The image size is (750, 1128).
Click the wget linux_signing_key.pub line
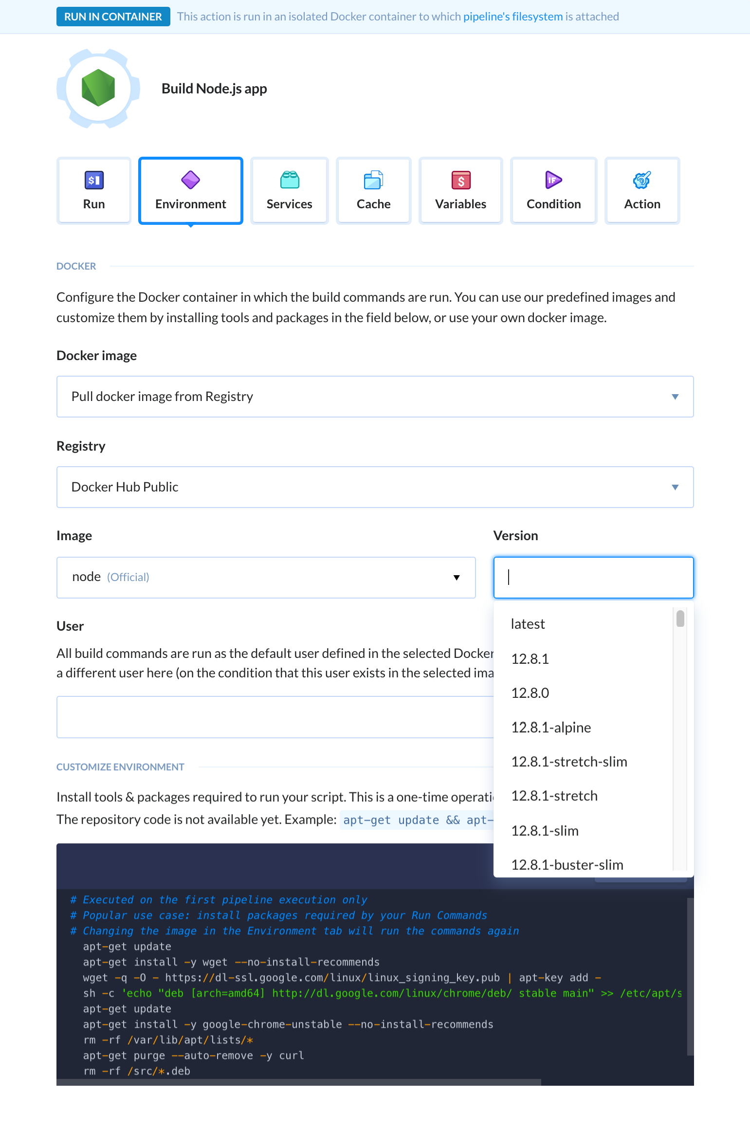pyautogui.click(x=342, y=978)
